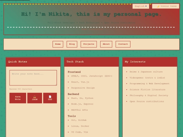Click the 'Maximum 500 characters' hint text
The width and height of the screenshot is (183, 137).
(x=21, y=89)
